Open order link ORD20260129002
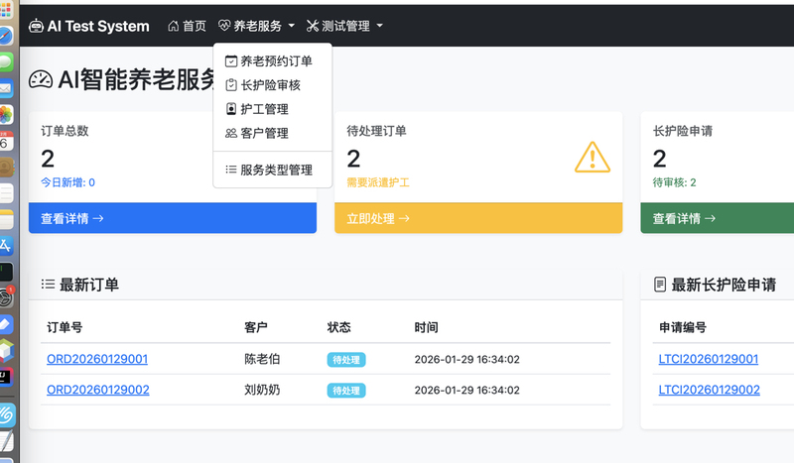Viewport: 794px width, 463px height. pyautogui.click(x=97, y=390)
